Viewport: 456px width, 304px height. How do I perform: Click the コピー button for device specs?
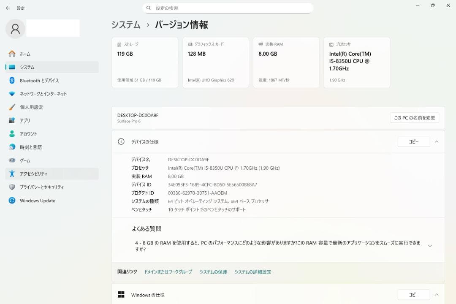[x=413, y=142]
